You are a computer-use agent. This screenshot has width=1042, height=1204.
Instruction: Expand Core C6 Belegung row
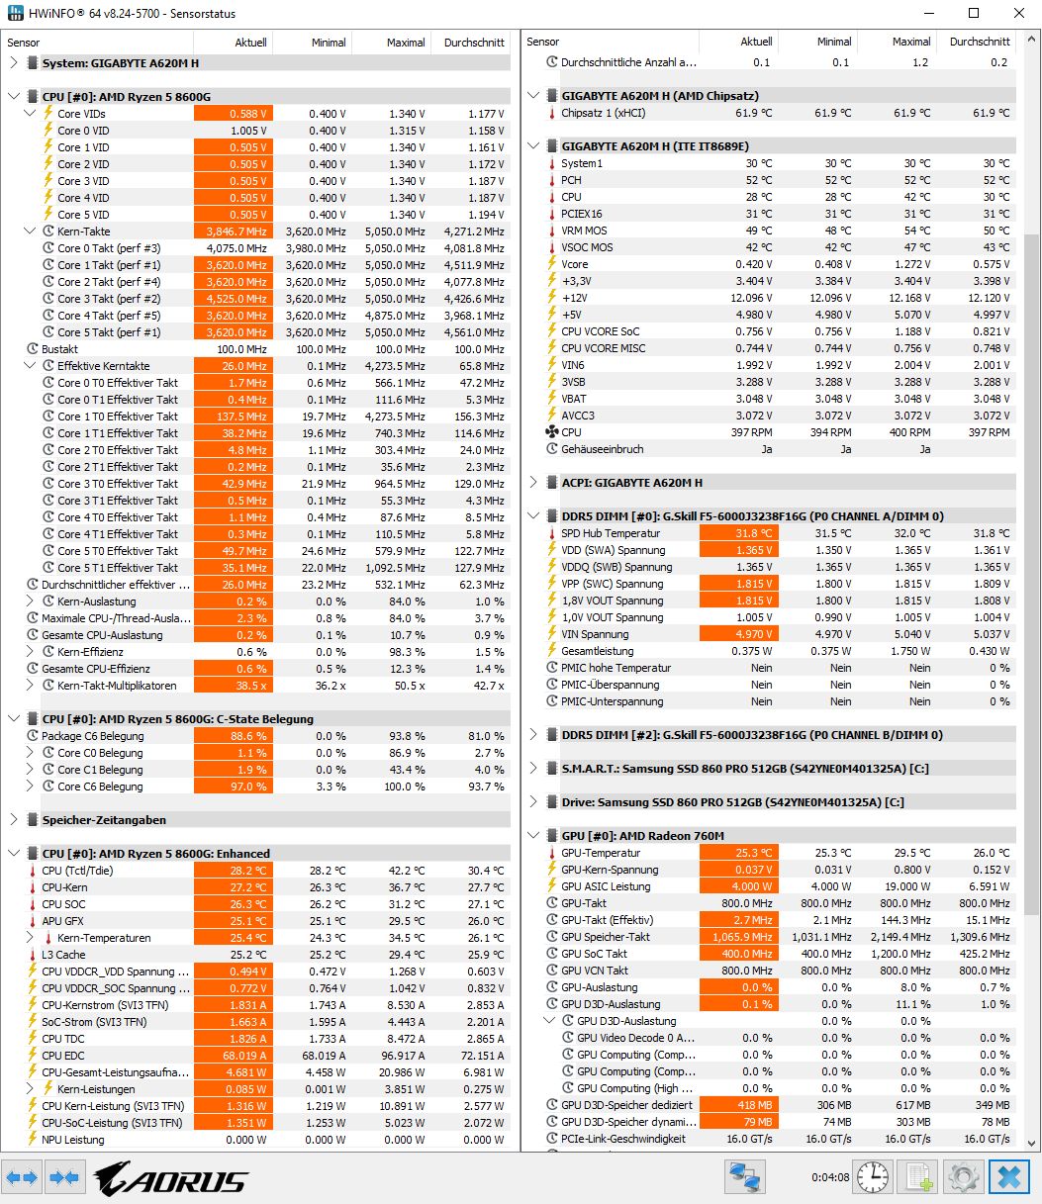[30, 787]
